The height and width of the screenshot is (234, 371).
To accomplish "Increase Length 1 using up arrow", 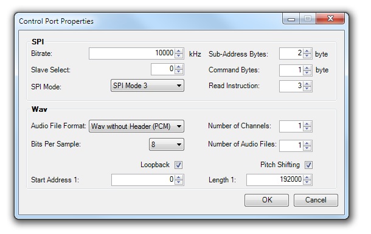I will [307, 177].
